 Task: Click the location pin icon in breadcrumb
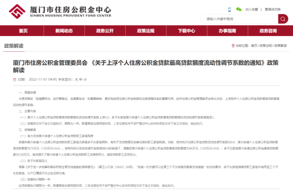coord(233,46)
